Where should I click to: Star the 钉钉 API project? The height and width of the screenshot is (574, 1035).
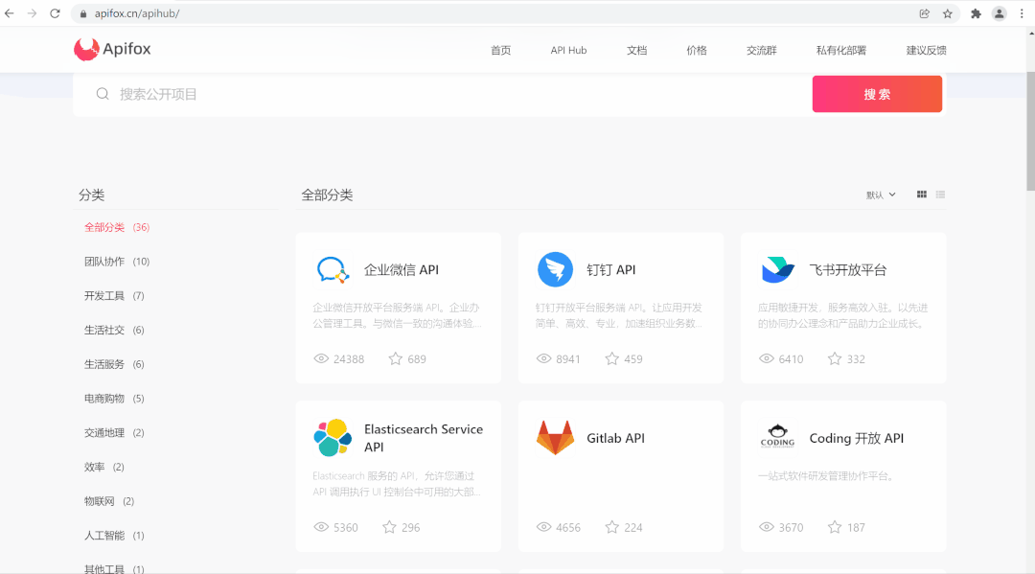(611, 359)
